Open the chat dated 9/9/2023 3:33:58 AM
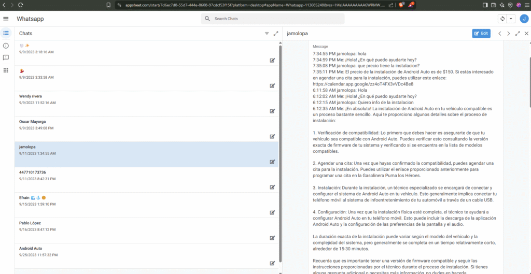531x274 pixels. click(x=146, y=78)
